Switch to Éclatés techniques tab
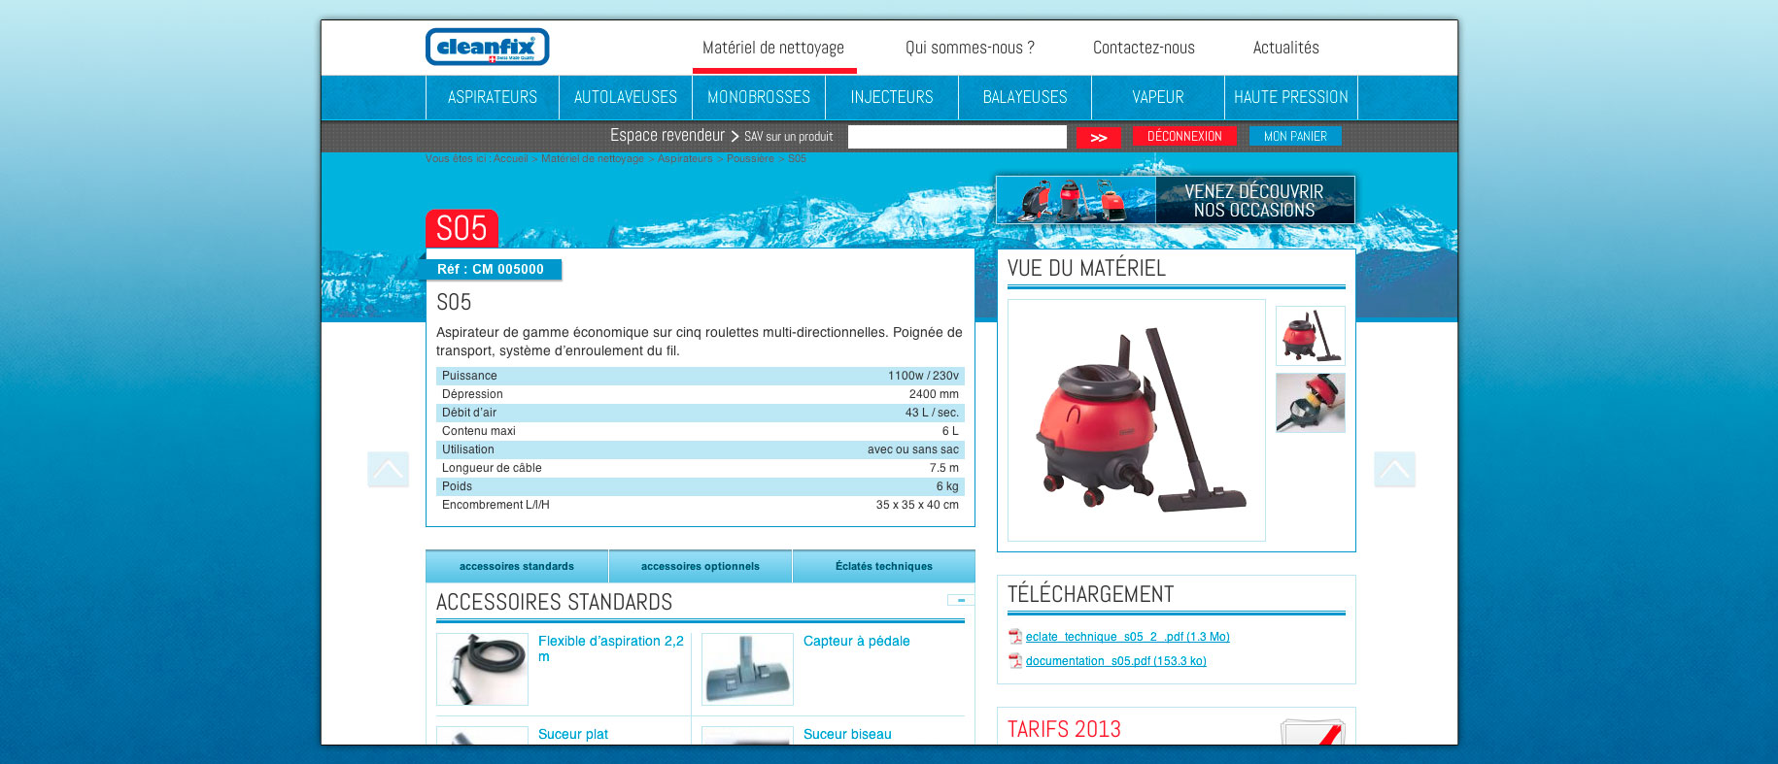This screenshot has width=1778, height=764. (884, 566)
